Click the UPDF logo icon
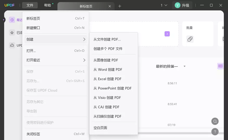The width and height of the screenshot is (228, 140). 9,5
